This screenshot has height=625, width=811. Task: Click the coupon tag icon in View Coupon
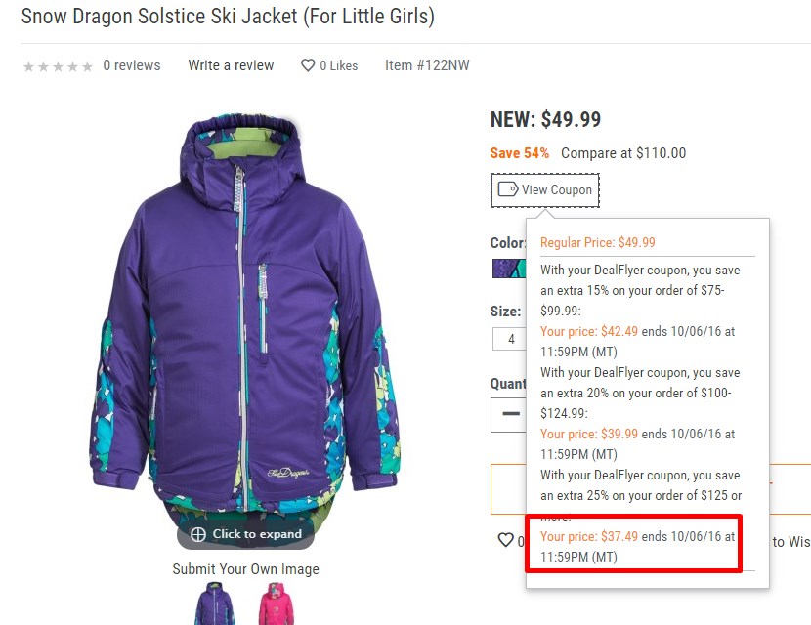coord(507,189)
